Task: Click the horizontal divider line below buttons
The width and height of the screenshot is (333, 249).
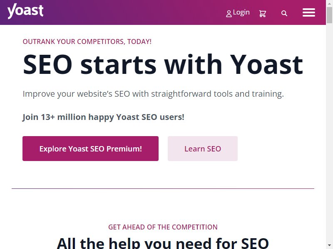Action: click(x=163, y=188)
